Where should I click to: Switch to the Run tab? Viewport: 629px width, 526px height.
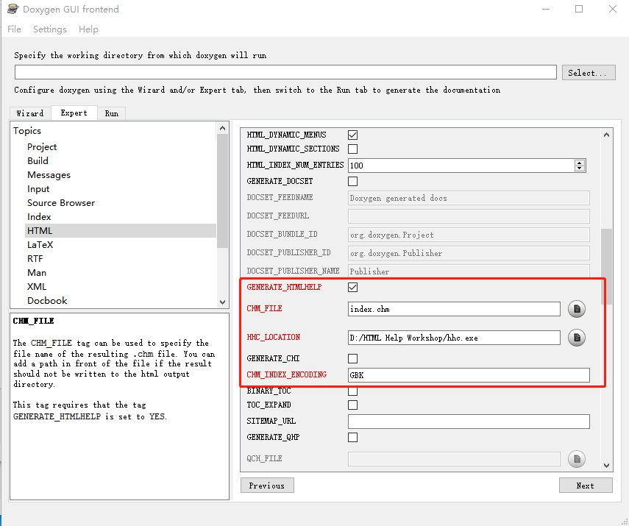point(112,113)
